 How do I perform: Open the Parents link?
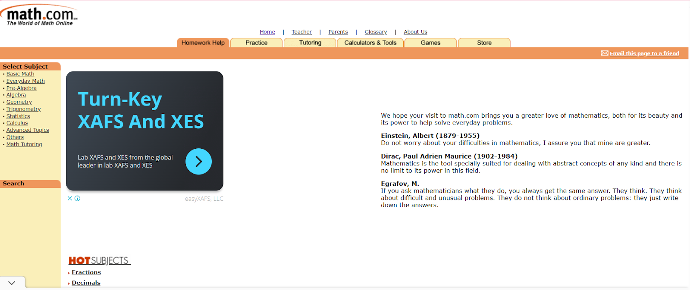338,32
